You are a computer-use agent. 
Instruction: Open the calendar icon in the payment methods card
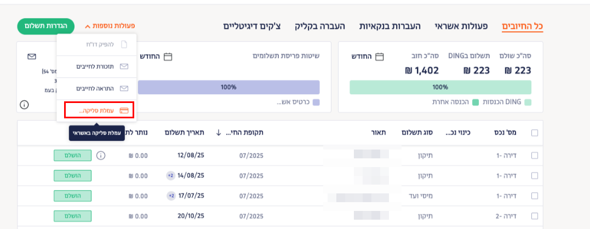pos(168,56)
